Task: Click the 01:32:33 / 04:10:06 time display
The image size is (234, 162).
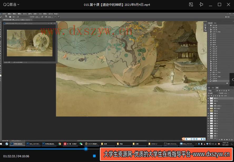Action: click(16, 156)
